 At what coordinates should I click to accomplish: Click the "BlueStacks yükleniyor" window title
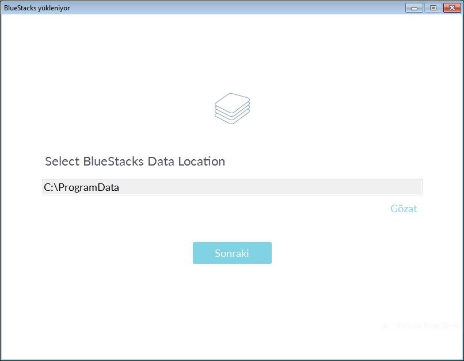[37, 8]
